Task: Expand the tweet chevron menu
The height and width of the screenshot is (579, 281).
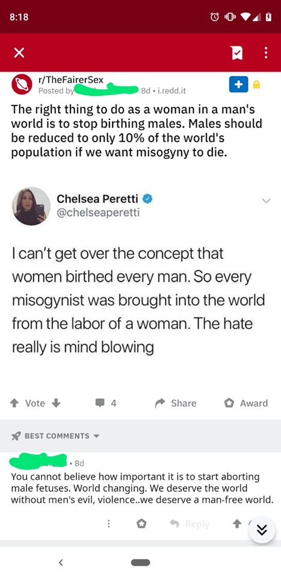Action: [266, 201]
